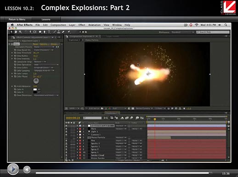Select the Hand tool in toolbar
238x177 pixels.
16,32
